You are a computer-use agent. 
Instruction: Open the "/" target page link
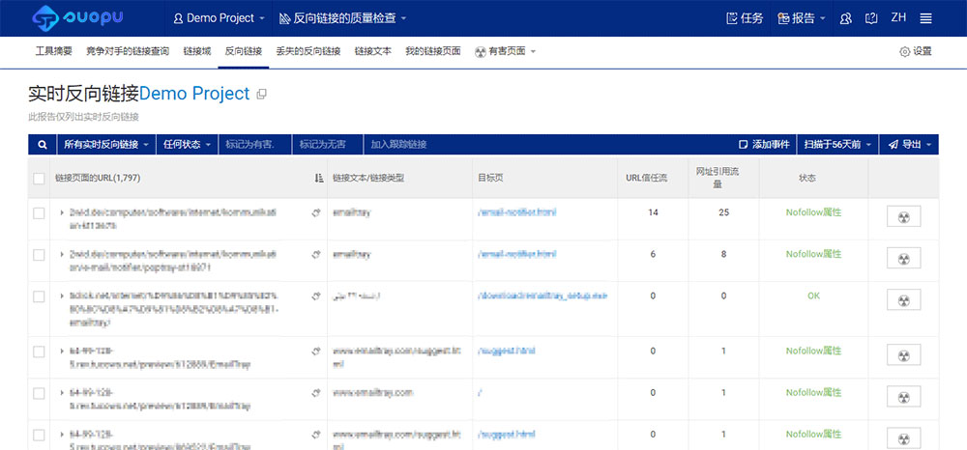(x=480, y=393)
